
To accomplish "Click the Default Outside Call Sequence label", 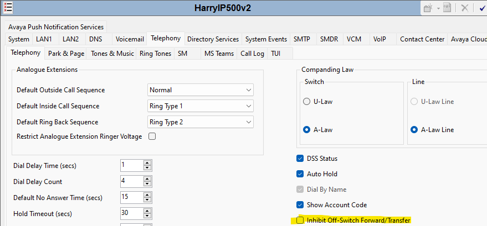I will point(61,90).
